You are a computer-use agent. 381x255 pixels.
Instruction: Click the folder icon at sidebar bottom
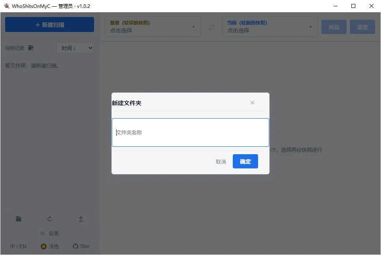(x=19, y=219)
